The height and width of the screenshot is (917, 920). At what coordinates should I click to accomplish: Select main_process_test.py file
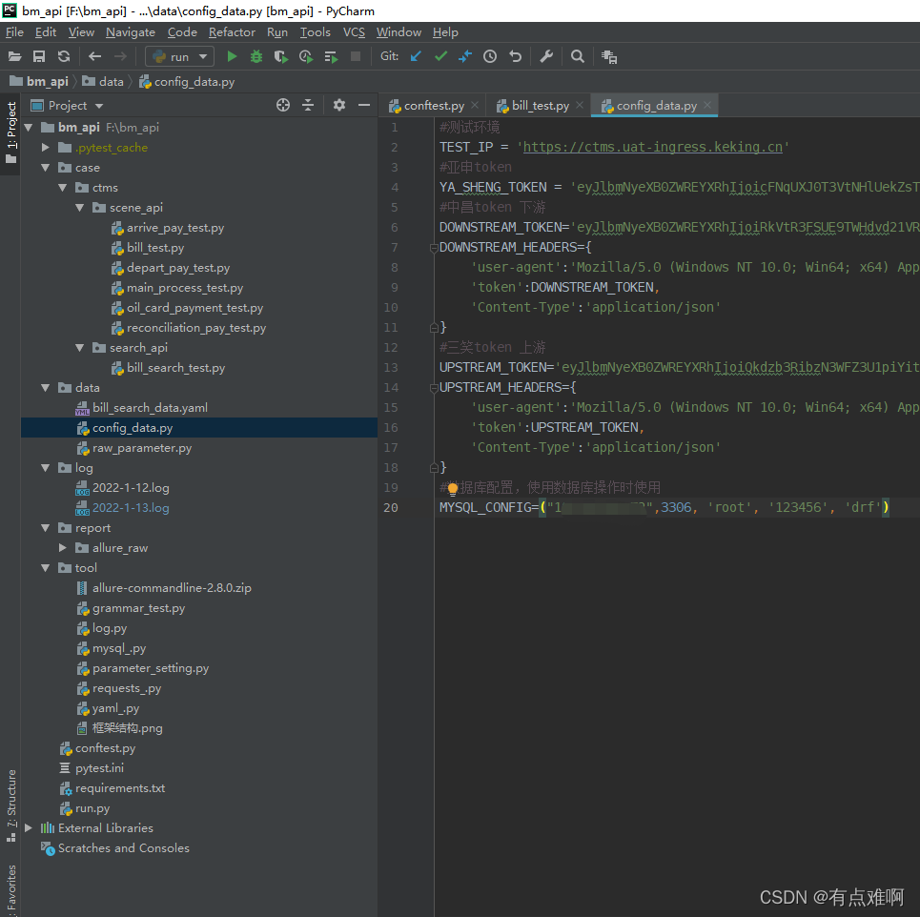pyautogui.click(x=185, y=288)
